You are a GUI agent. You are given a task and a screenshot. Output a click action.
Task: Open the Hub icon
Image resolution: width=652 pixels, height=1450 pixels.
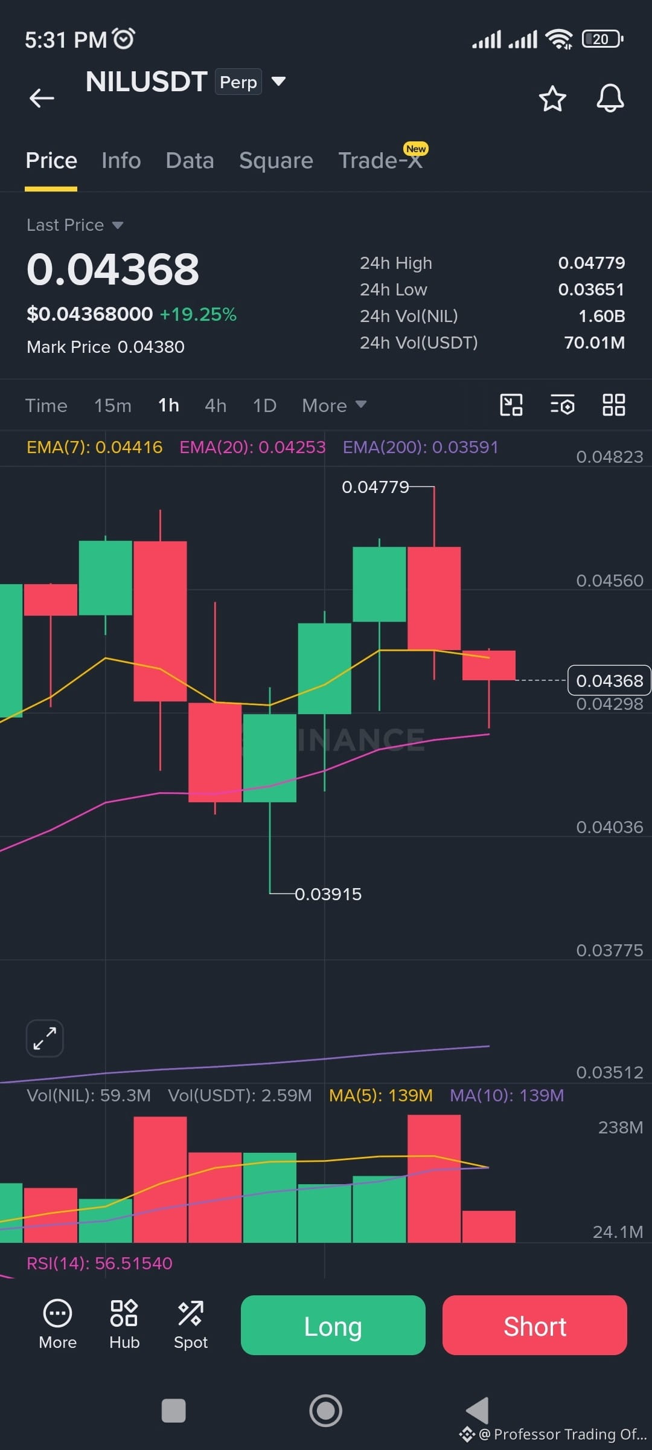point(124,1326)
